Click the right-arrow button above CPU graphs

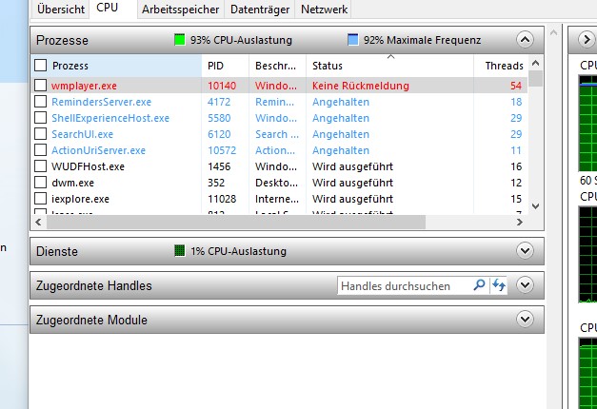pyautogui.click(x=587, y=40)
